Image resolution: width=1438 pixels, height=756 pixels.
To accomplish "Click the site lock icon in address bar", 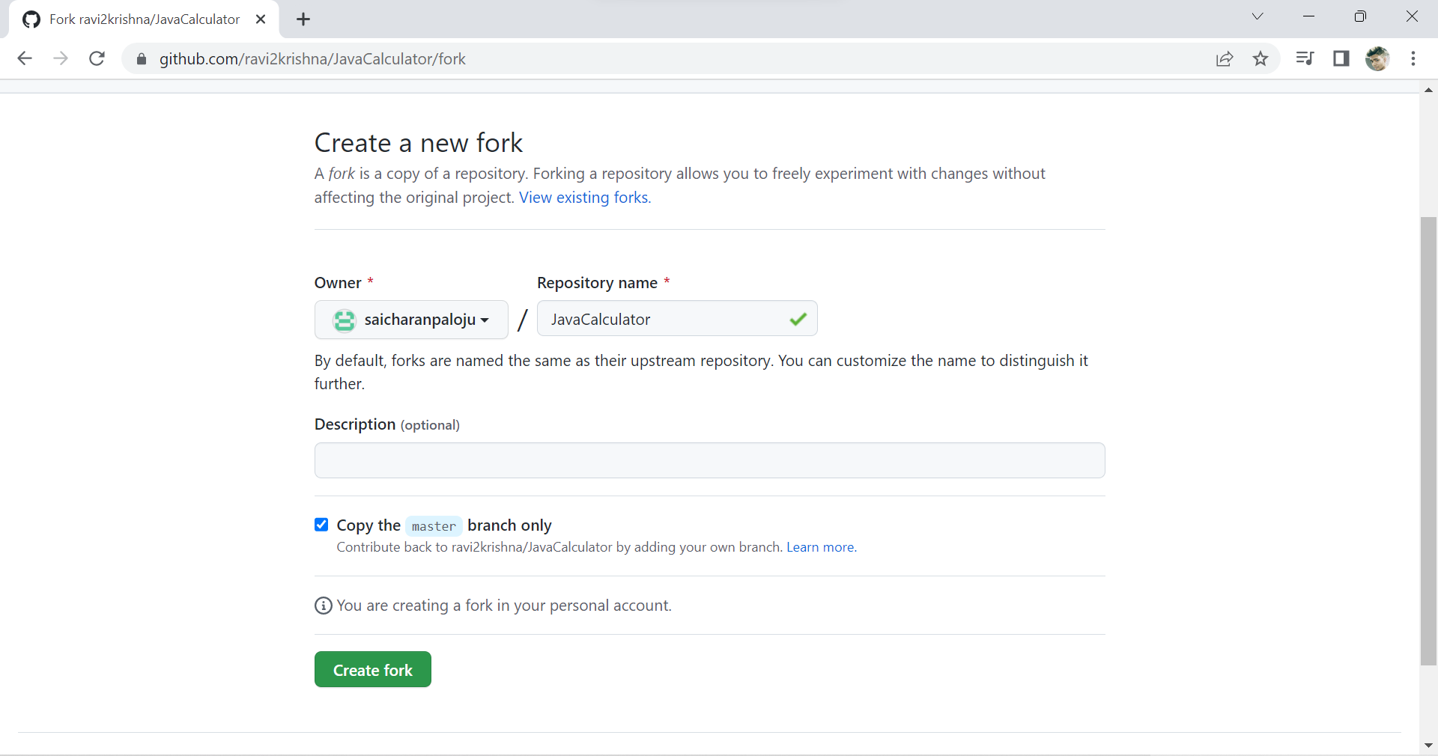I will (x=142, y=59).
